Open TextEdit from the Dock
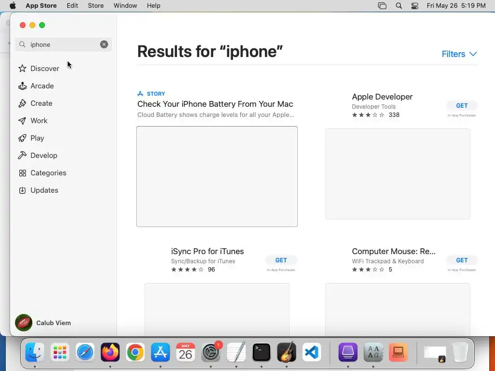Screen dimensions: 495x371 click(x=236, y=352)
